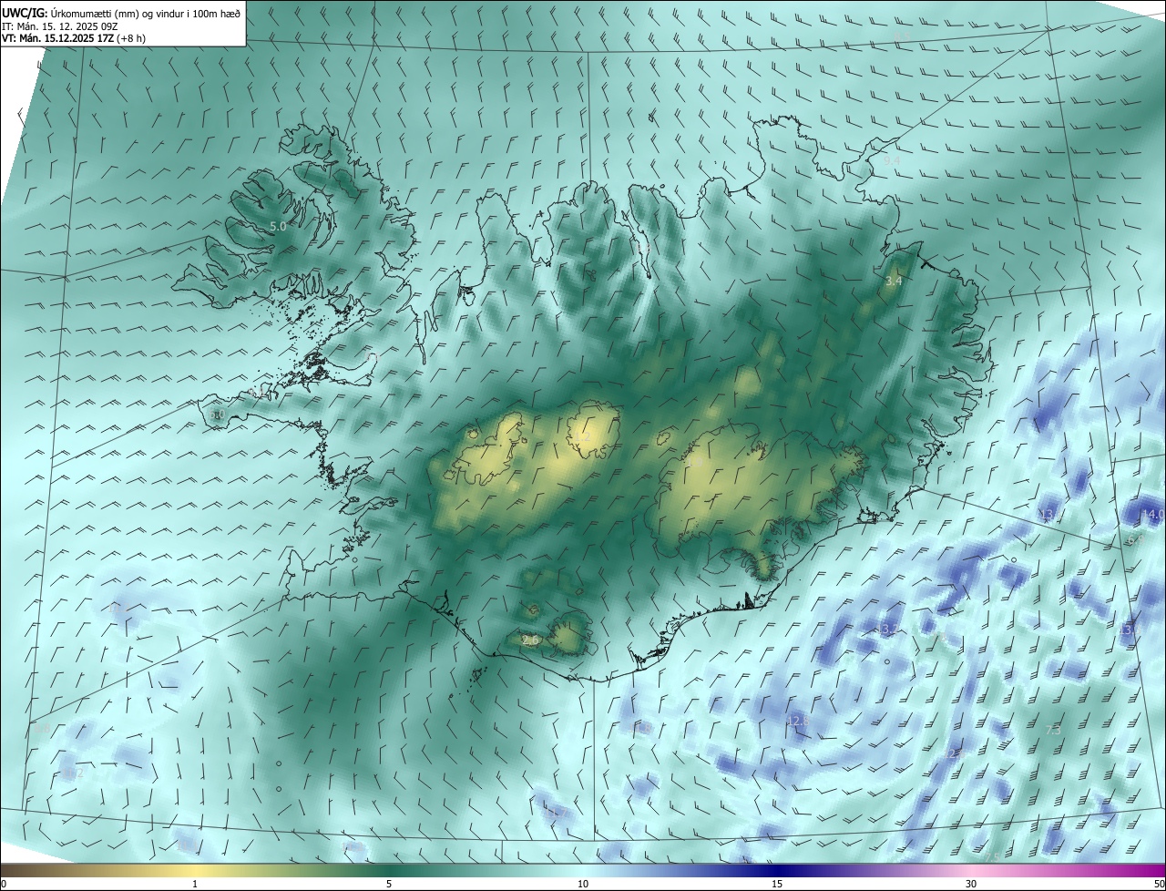Click the IT initial time line 09Z
The width and height of the screenshot is (1166, 891).
pyautogui.click(x=60, y=26)
